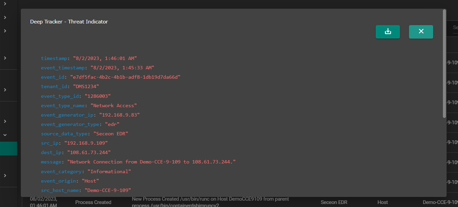
Task: Close the Deep Tracker dialog
Action: point(421,31)
